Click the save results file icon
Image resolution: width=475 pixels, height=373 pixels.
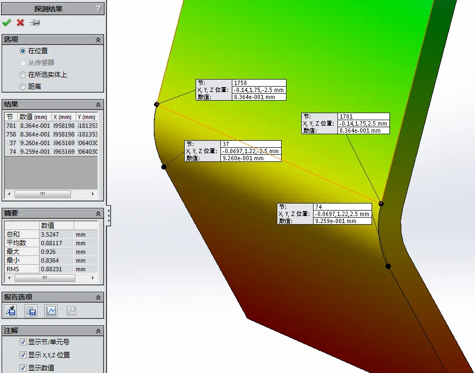pyautogui.click(x=31, y=310)
